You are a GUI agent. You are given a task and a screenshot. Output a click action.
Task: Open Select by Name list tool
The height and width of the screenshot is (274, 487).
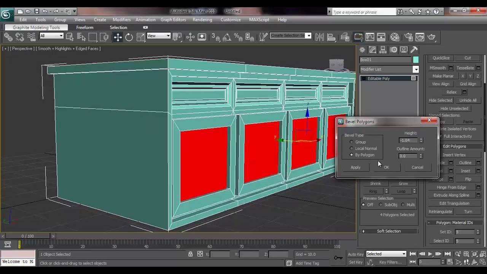point(81,37)
